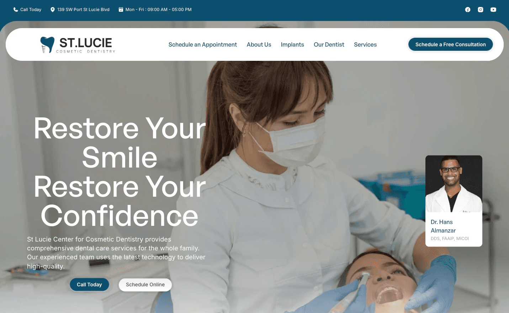This screenshot has height=313, width=509.
Task: Click the Call Today link in top bar
Action: pos(31,10)
